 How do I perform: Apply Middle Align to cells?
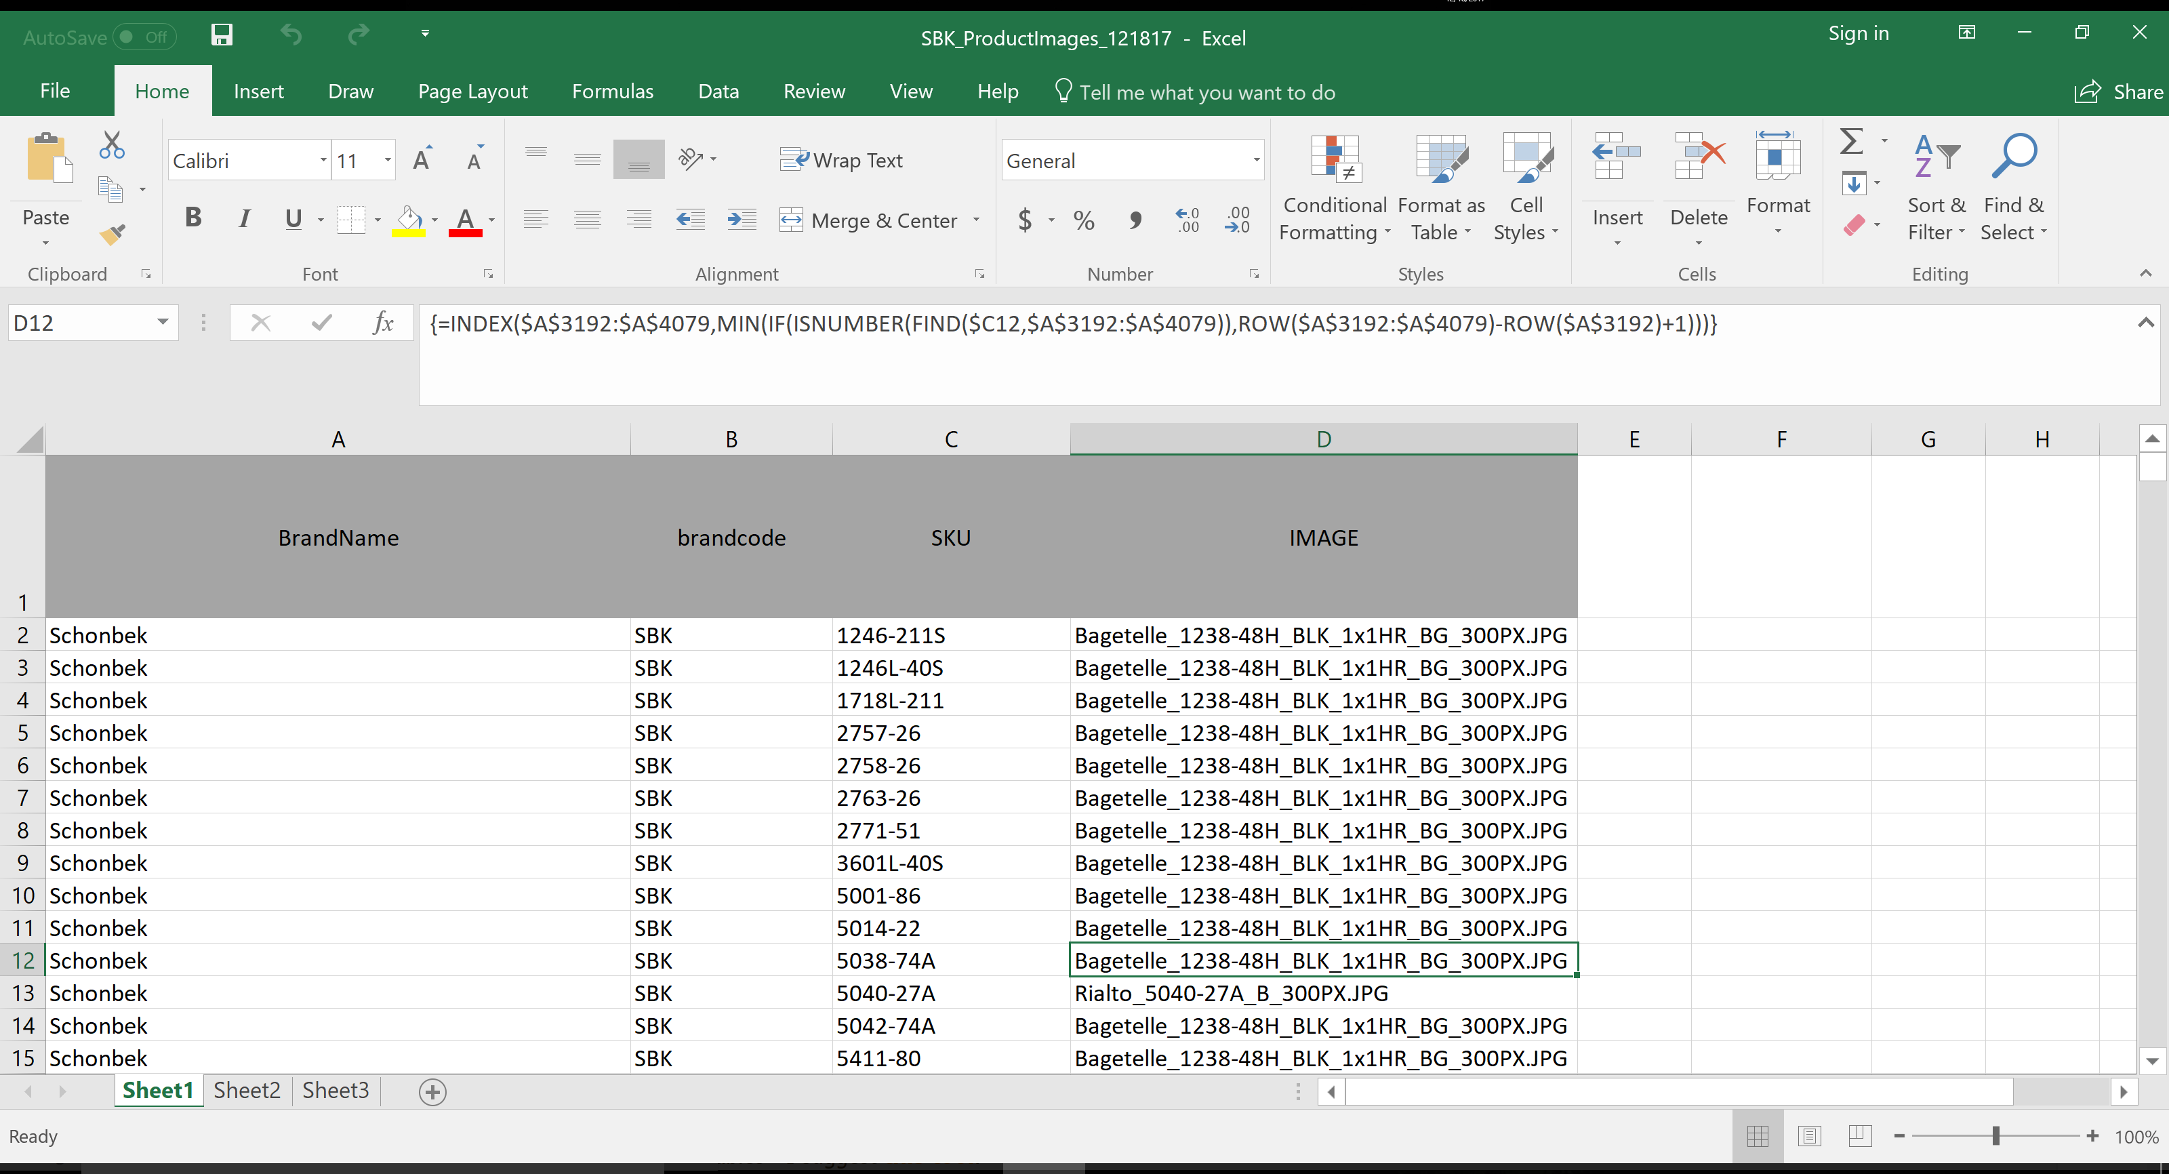click(587, 159)
